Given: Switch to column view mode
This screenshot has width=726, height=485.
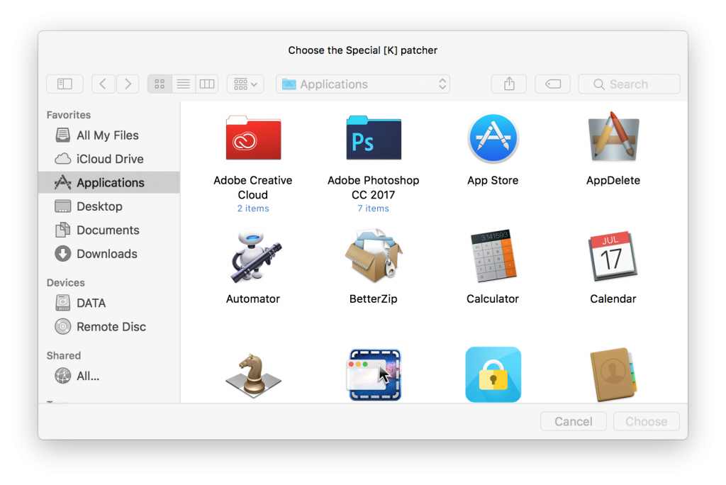Looking at the screenshot, I should [206, 84].
